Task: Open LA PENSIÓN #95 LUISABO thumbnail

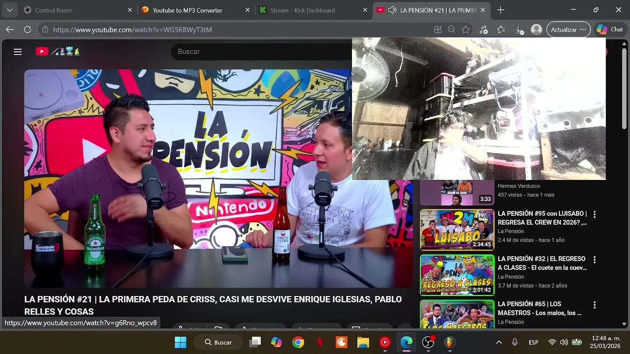Action: click(x=457, y=230)
